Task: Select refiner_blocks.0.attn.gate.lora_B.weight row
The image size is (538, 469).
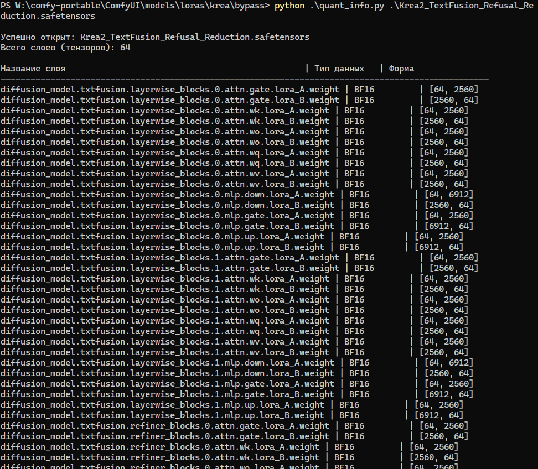Action: click(x=234, y=436)
